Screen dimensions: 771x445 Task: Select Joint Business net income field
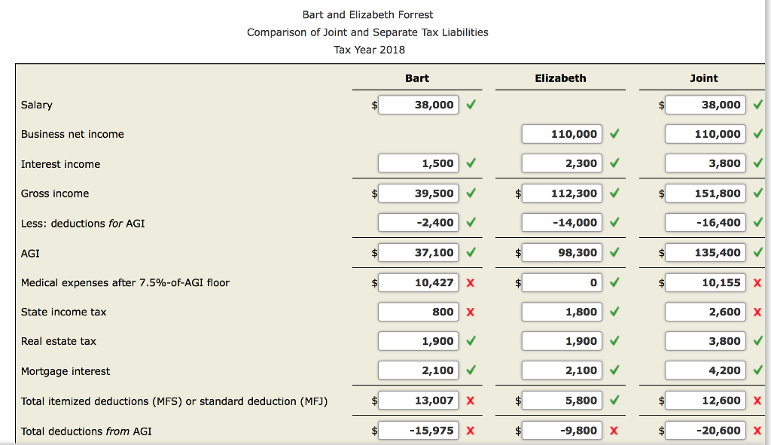pyautogui.click(x=705, y=134)
